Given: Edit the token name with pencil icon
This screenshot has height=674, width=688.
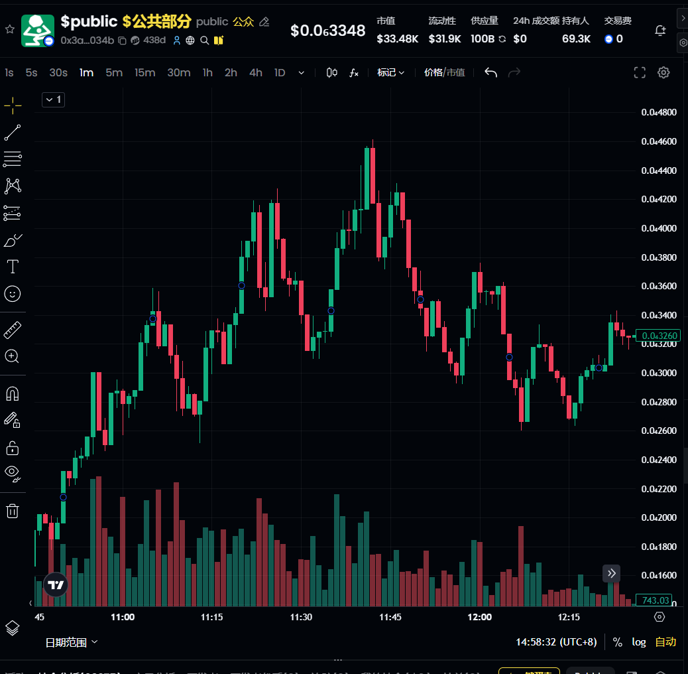Looking at the screenshot, I should point(264,21).
